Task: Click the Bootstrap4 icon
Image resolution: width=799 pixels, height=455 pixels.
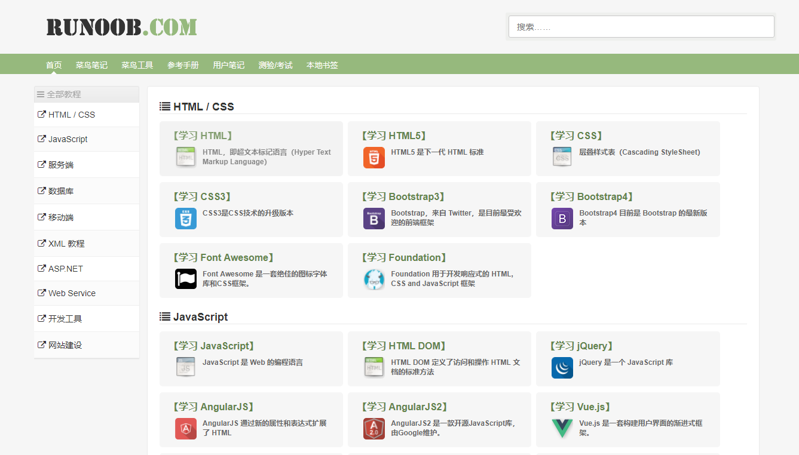Action: pyautogui.click(x=562, y=219)
